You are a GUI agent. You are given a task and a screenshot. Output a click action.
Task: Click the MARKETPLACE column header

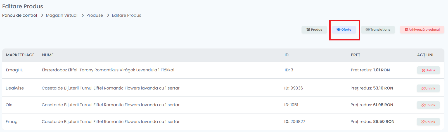(20, 55)
